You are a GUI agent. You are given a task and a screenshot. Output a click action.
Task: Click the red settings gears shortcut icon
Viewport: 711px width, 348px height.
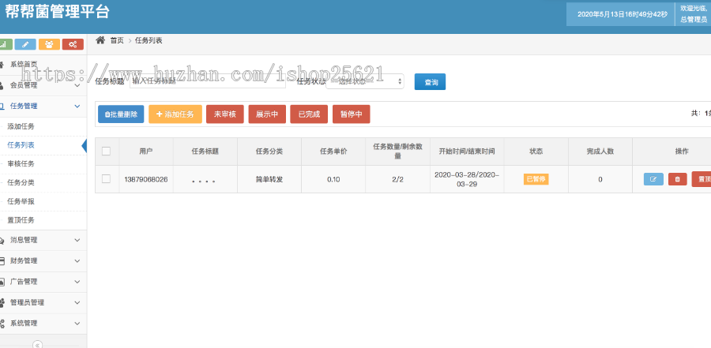tap(73, 44)
